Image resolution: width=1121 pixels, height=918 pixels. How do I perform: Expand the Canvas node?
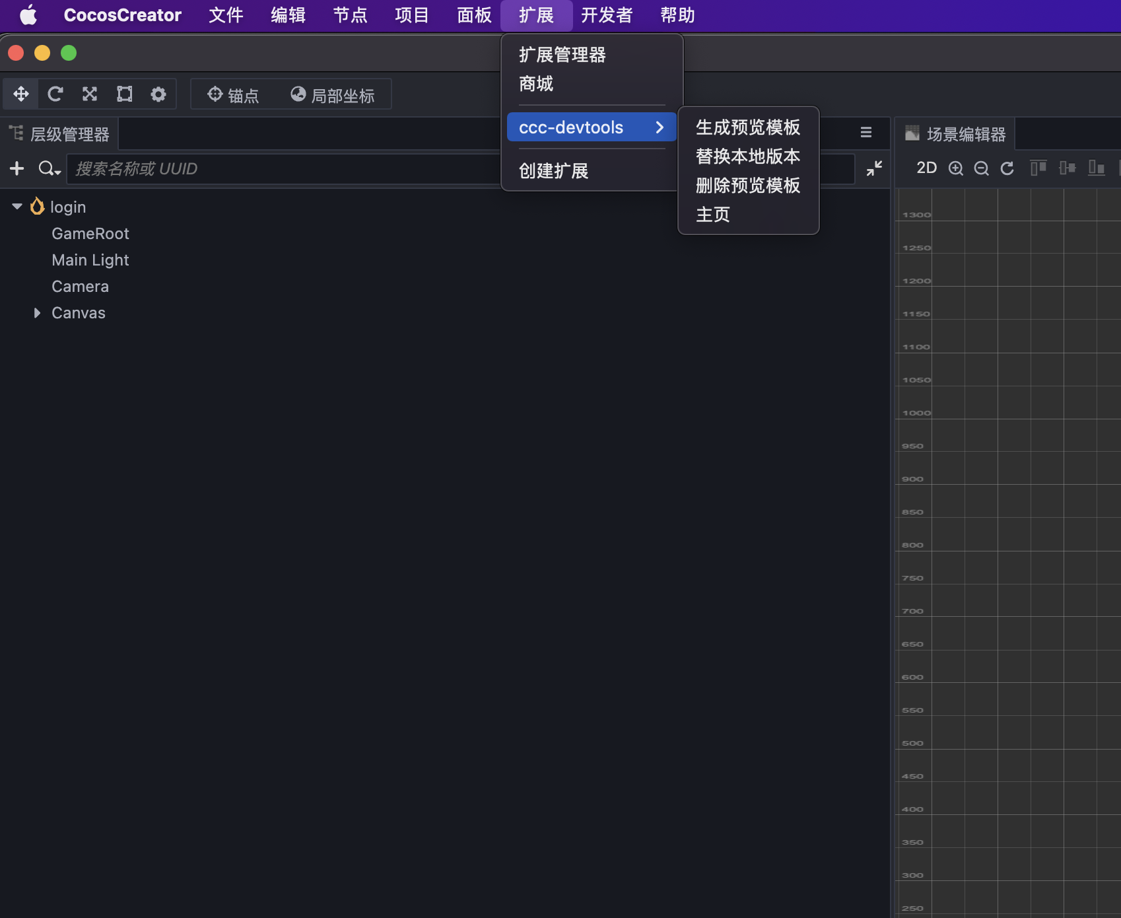point(37,312)
